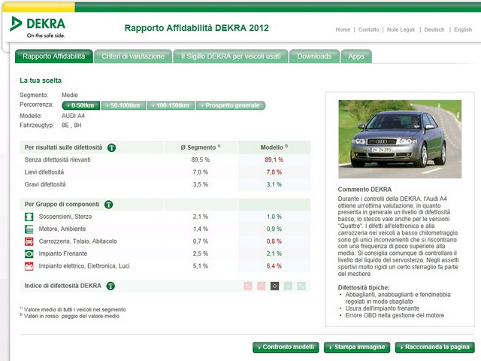Open the Downloads tab
The width and height of the screenshot is (481, 361).
314,56
